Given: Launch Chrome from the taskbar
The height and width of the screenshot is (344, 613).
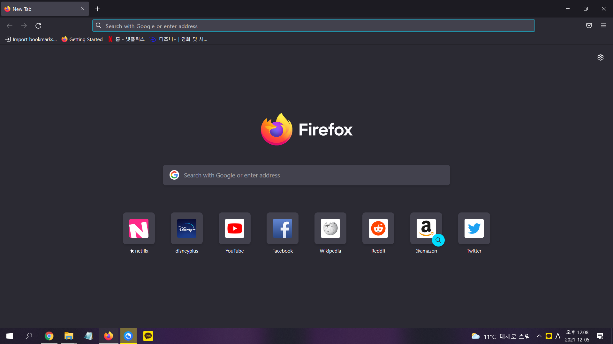Looking at the screenshot, I should coord(49,336).
